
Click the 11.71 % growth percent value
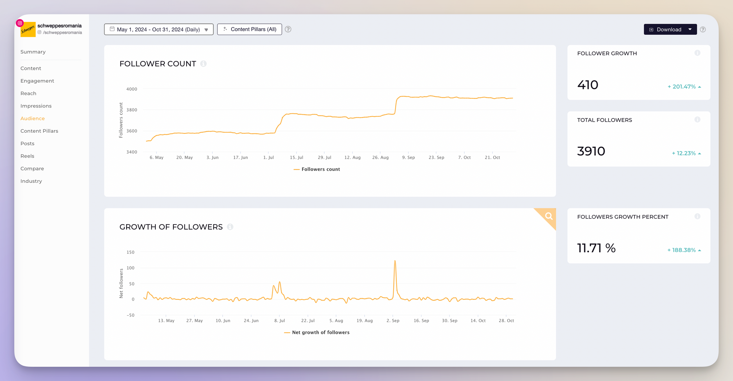click(596, 248)
